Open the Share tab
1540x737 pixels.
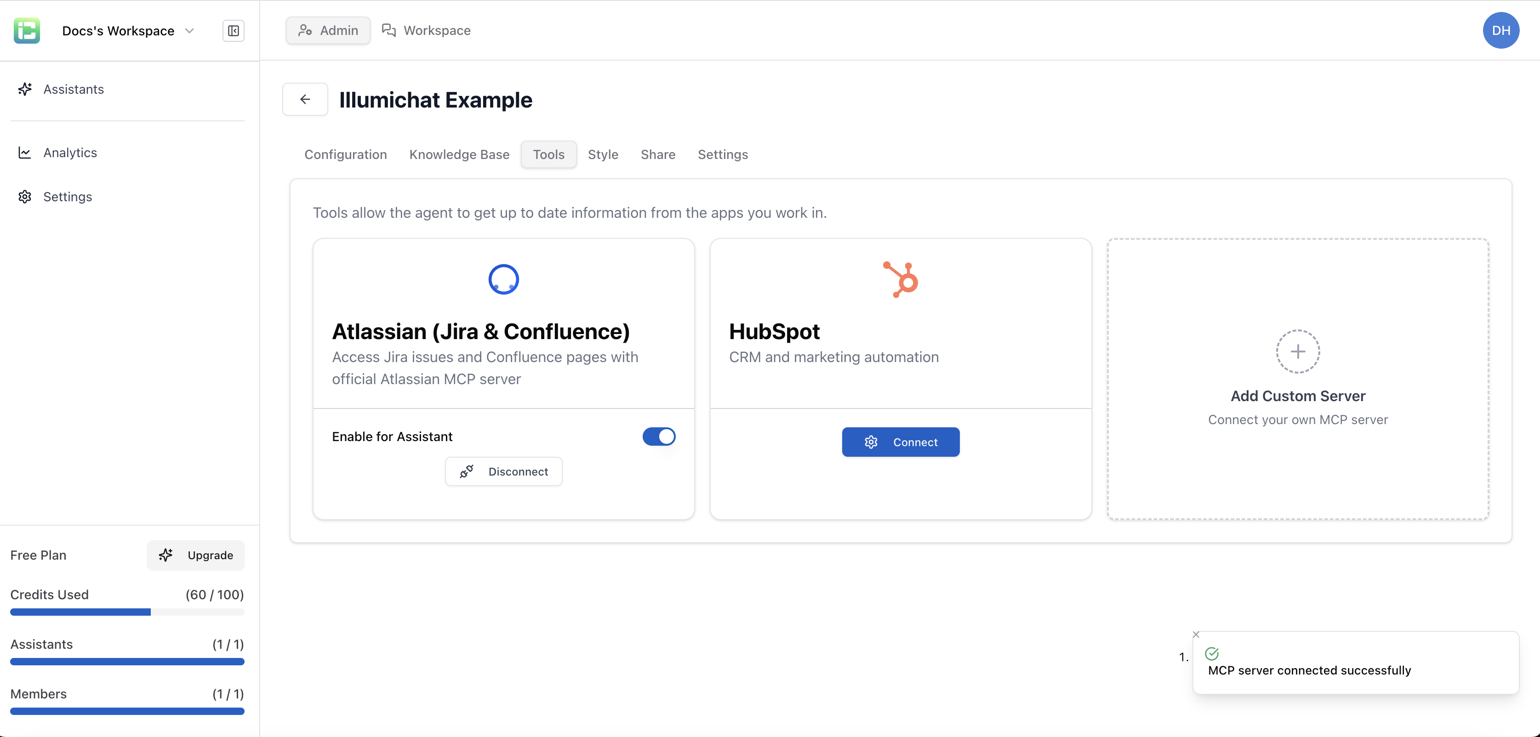658,154
